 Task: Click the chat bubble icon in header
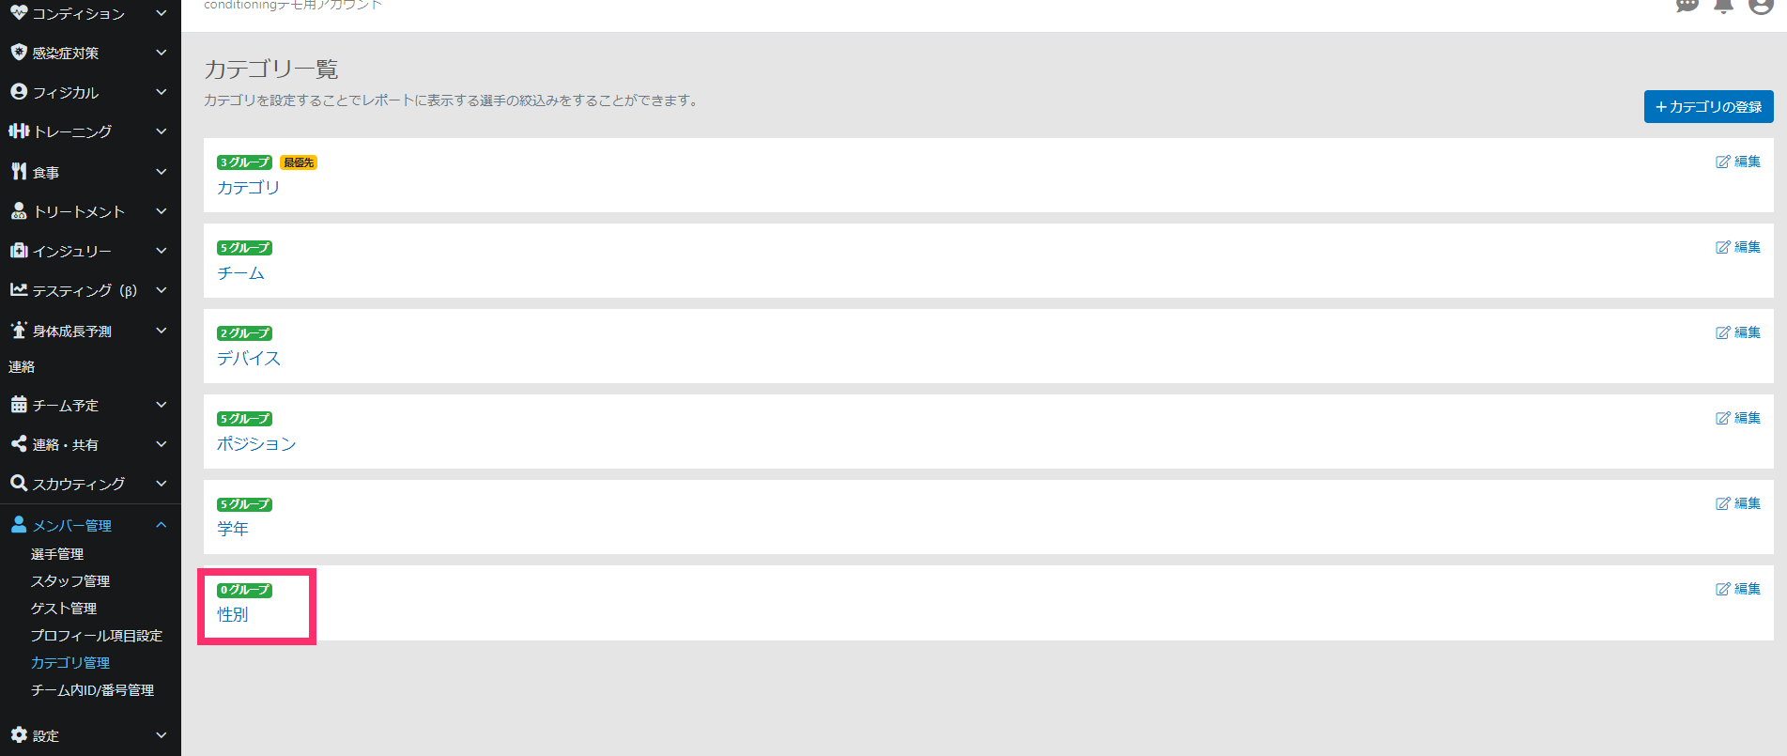tap(1687, 6)
